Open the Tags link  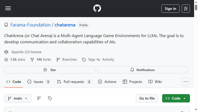click(91, 59)
